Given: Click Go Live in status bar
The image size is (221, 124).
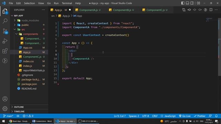Looking at the screenshot, I should (185, 116).
